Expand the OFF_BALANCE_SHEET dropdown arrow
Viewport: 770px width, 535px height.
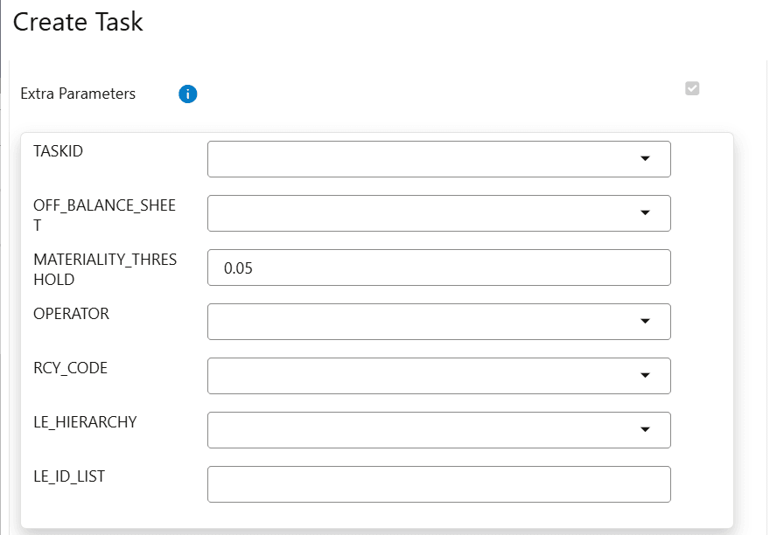click(x=646, y=213)
